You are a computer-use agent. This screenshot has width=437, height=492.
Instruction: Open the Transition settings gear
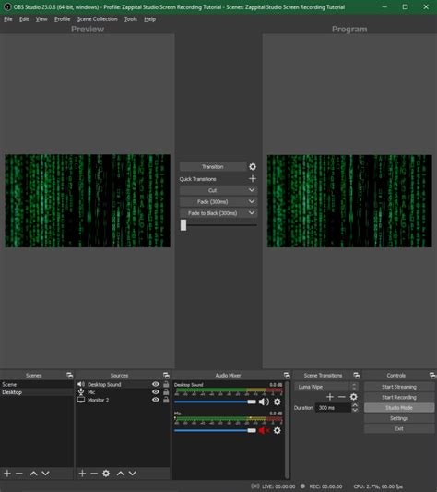(253, 166)
